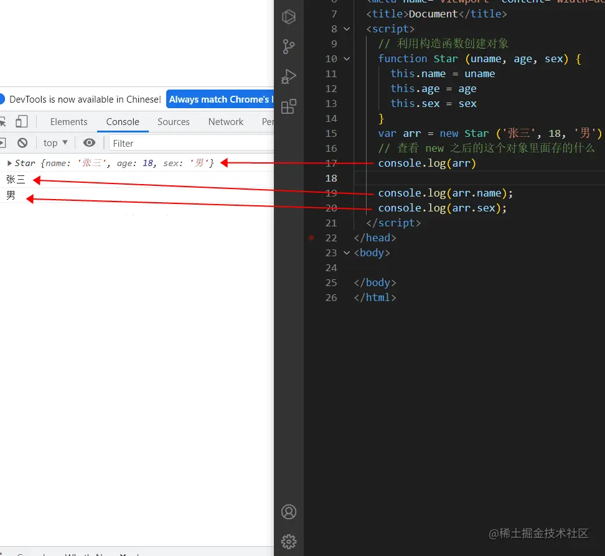
Task: Open the Extensions view icon
Action: 289,106
